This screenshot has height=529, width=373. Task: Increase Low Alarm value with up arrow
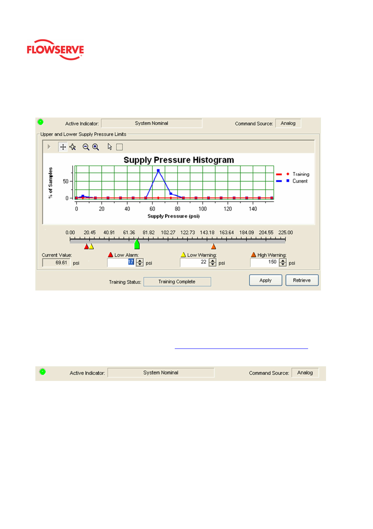click(140, 260)
